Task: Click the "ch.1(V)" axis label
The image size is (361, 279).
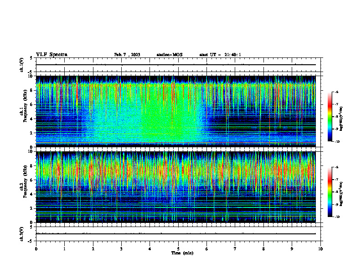Action: [21, 65]
